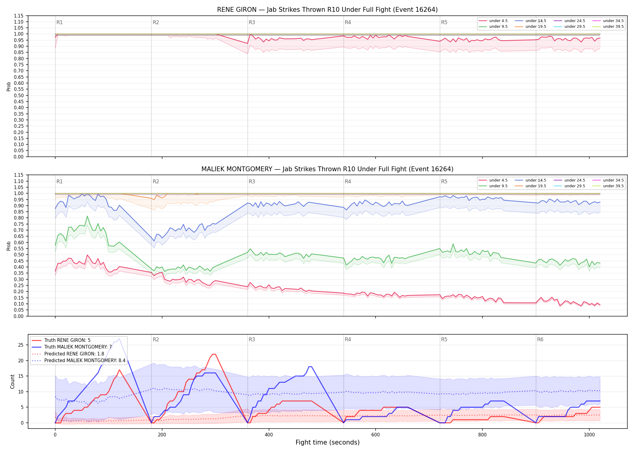Pick 'under 24.5' in the Maliek Montgomery legend

point(569,180)
